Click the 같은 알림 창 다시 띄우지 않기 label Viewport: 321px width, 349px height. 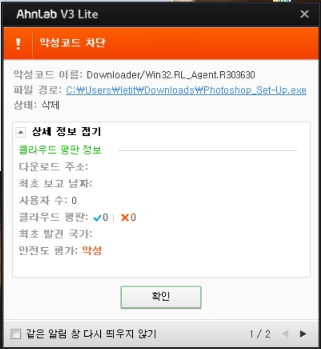point(91,334)
